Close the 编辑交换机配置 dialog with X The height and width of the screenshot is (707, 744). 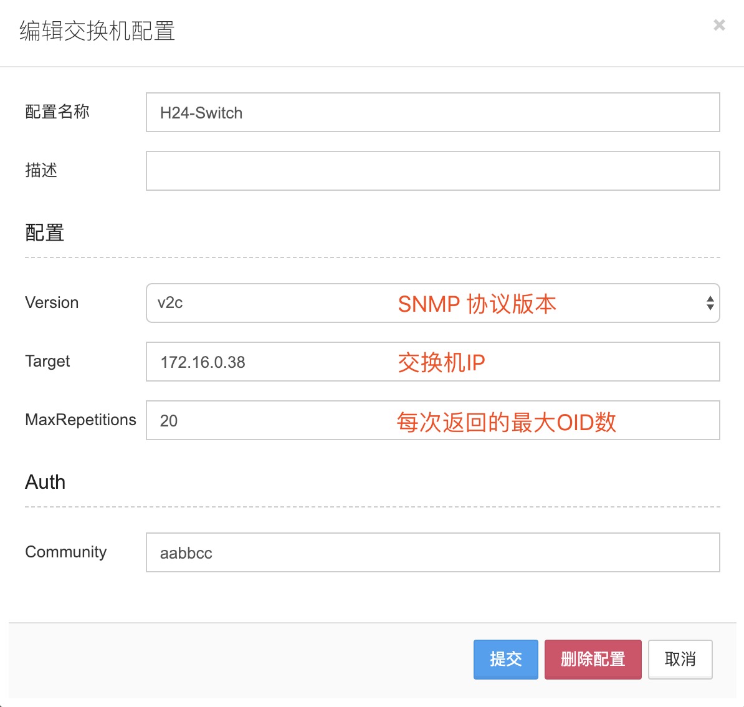click(719, 25)
